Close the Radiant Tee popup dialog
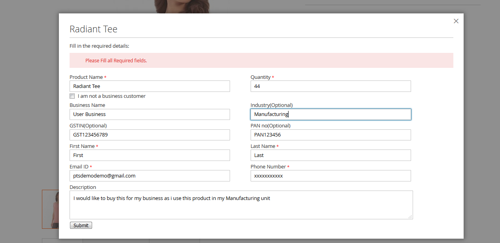Image resolution: width=500 pixels, height=243 pixels. pos(456,21)
